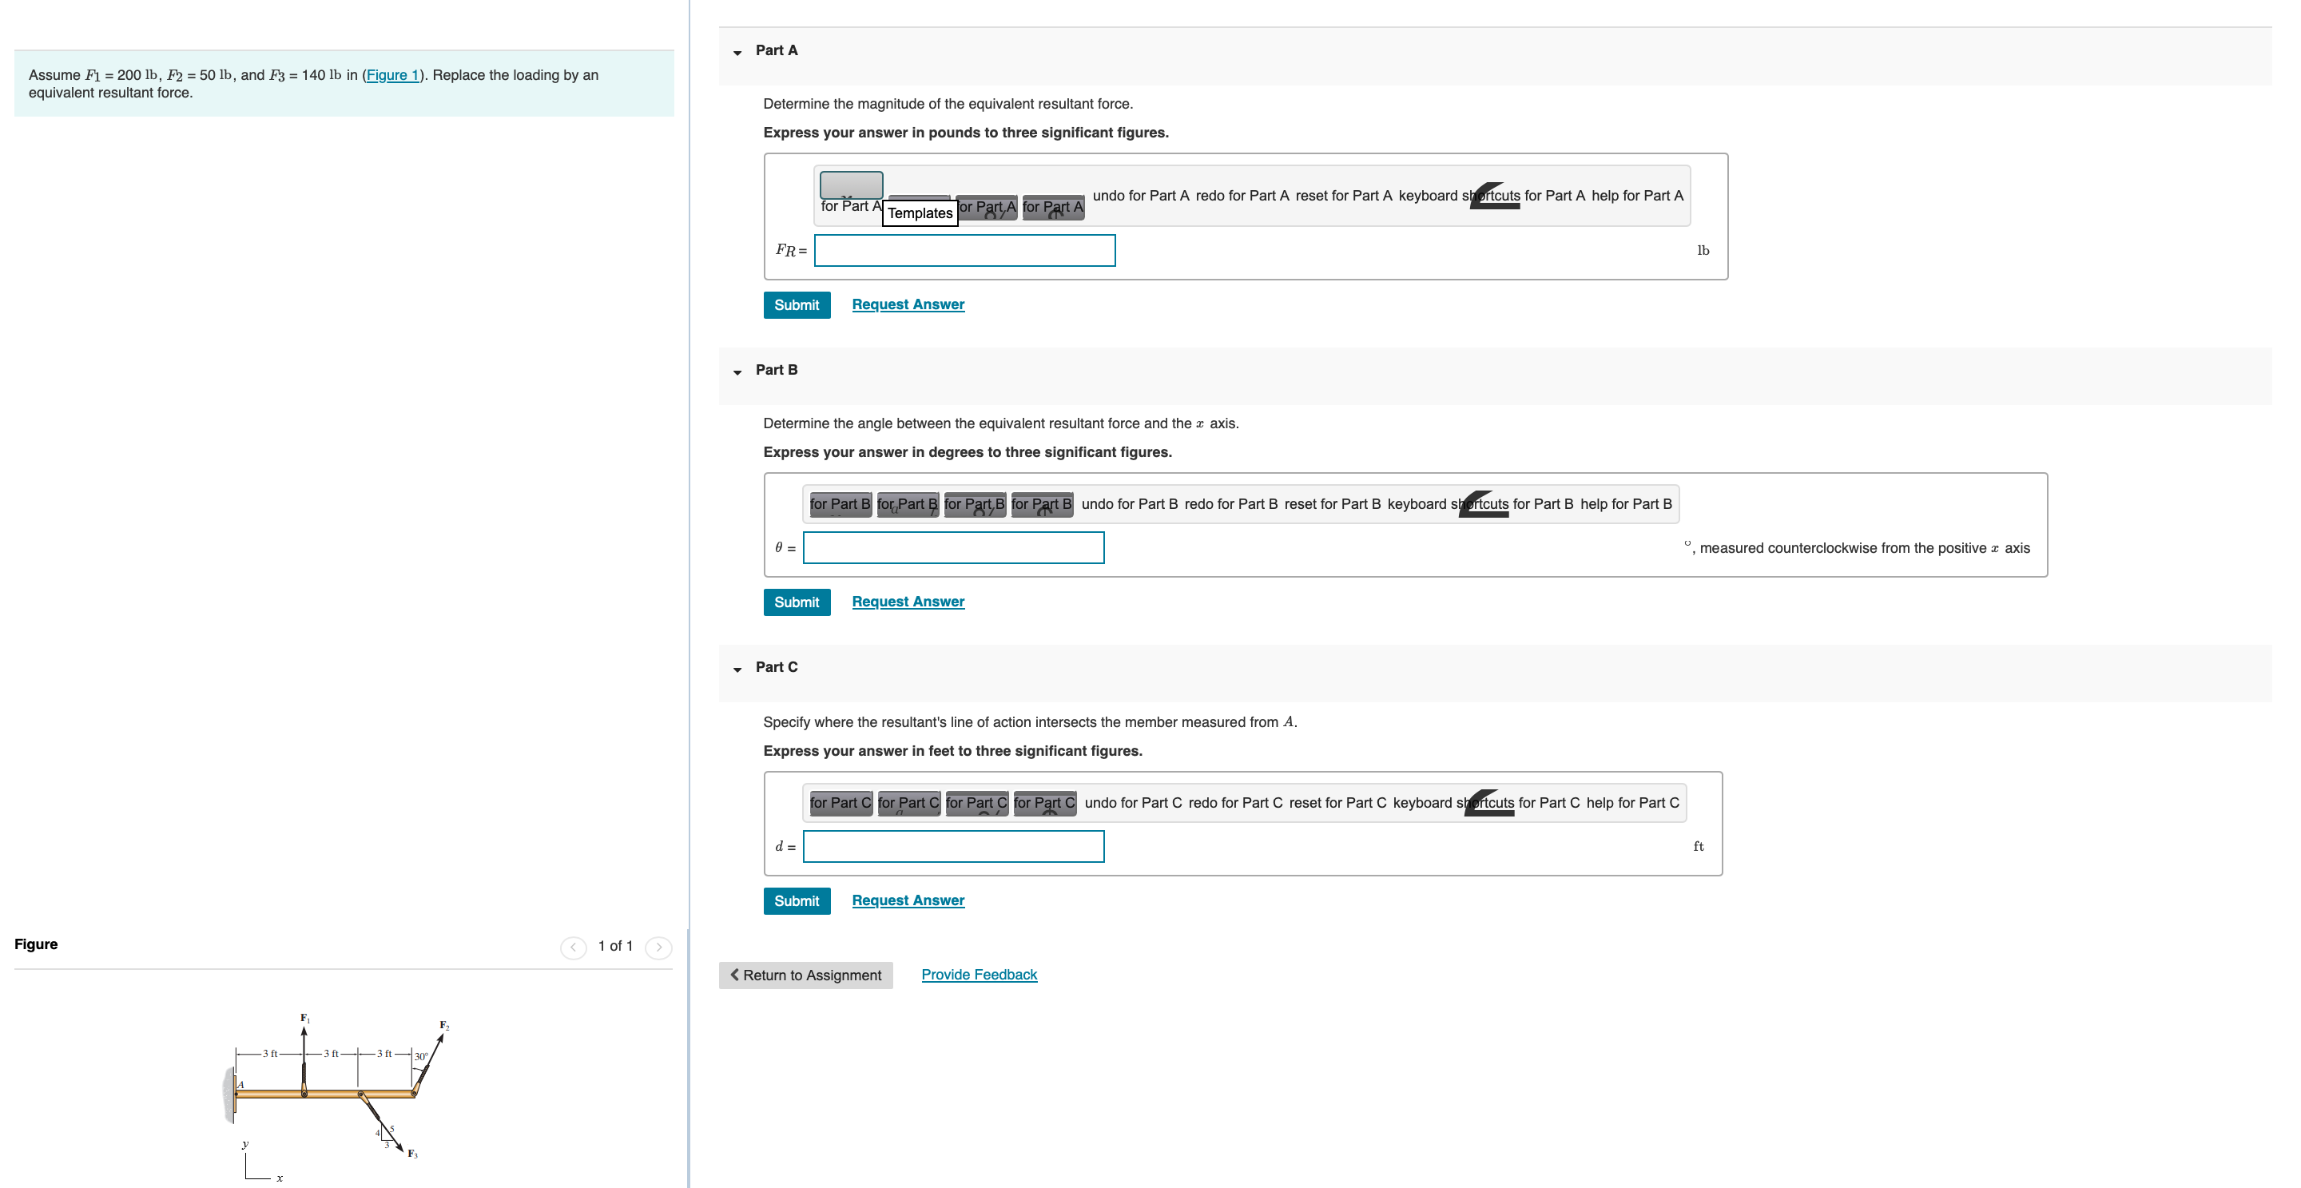The height and width of the screenshot is (1188, 2301).
Task: Collapse the Part C section
Action: [737, 669]
